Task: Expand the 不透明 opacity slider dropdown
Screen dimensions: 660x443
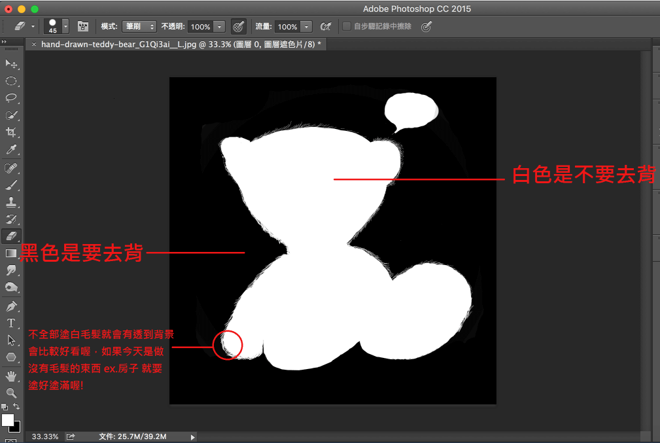Action: (219, 27)
